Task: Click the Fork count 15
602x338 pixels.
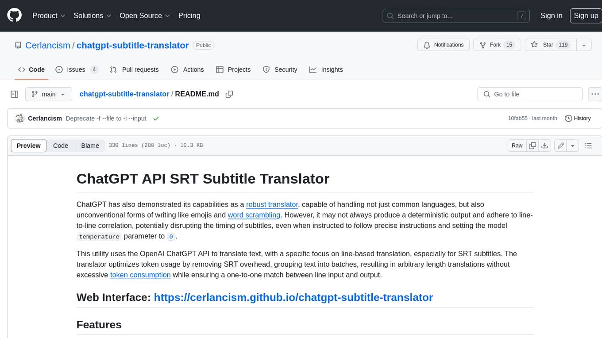Action: coord(509,45)
